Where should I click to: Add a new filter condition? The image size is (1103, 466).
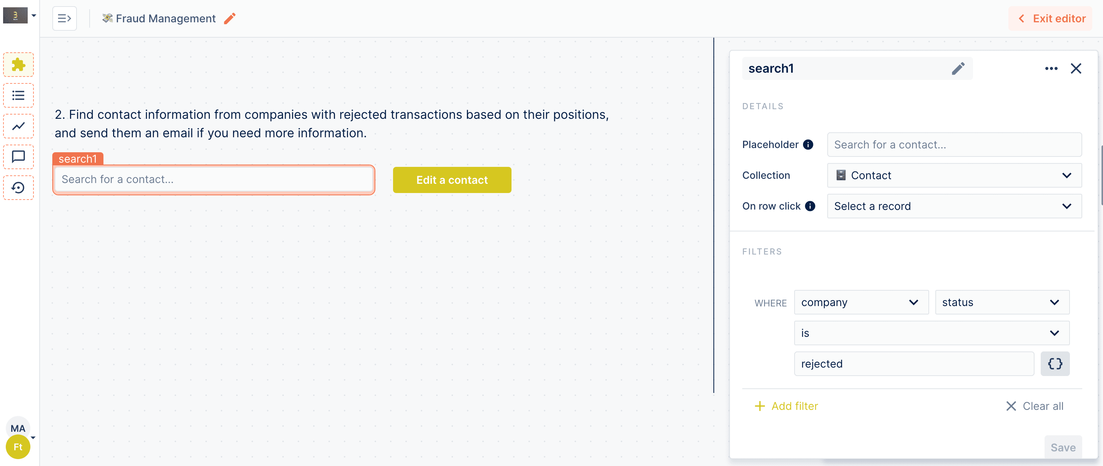point(786,406)
